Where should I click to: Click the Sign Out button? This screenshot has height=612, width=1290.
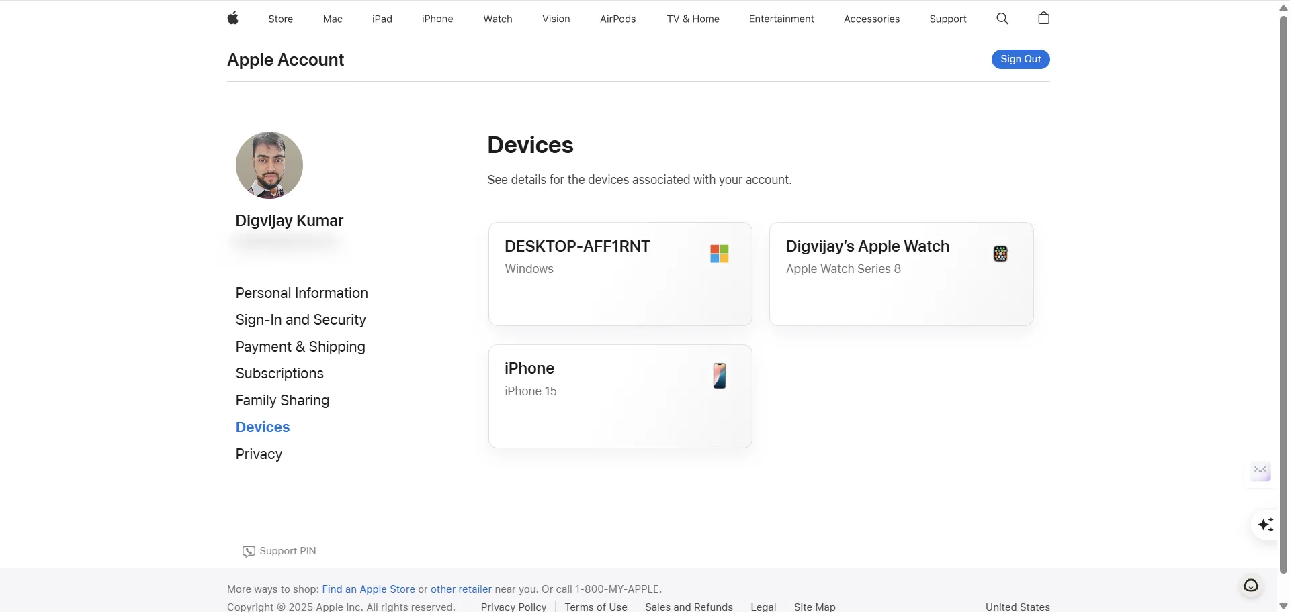(x=1020, y=59)
